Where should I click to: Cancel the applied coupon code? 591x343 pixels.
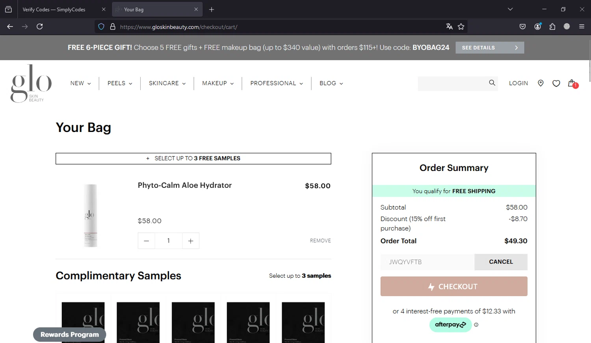tap(501, 262)
